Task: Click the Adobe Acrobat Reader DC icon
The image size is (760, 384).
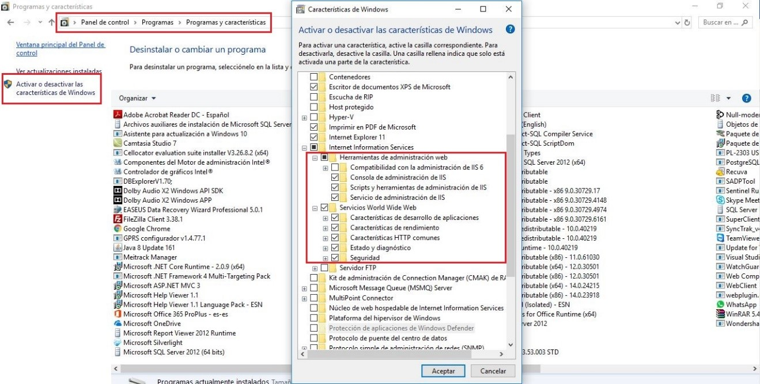Action: point(118,115)
